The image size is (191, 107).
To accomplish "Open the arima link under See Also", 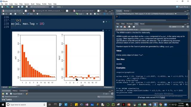I will coord(119,64).
